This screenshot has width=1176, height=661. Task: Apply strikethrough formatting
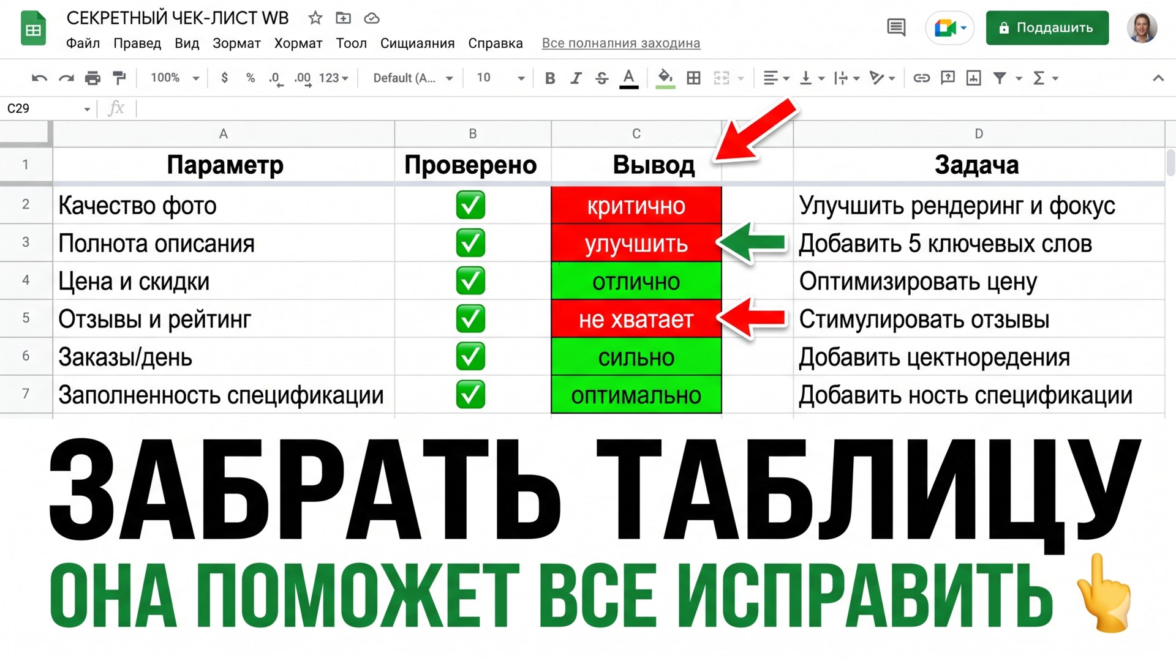click(x=602, y=78)
